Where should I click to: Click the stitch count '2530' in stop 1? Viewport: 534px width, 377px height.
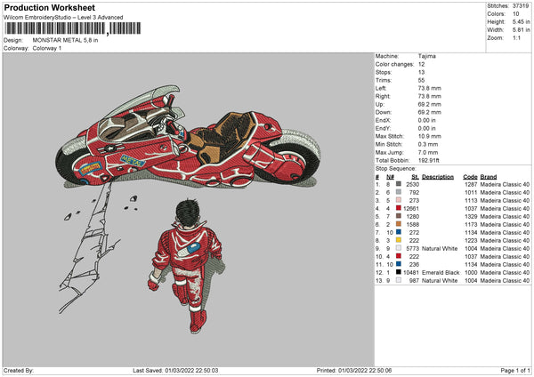(412, 184)
